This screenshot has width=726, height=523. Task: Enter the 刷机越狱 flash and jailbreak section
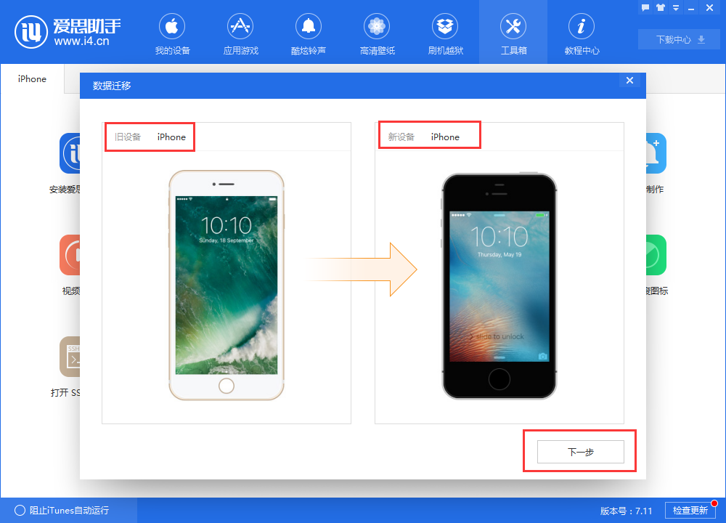[x=444, y=33]
